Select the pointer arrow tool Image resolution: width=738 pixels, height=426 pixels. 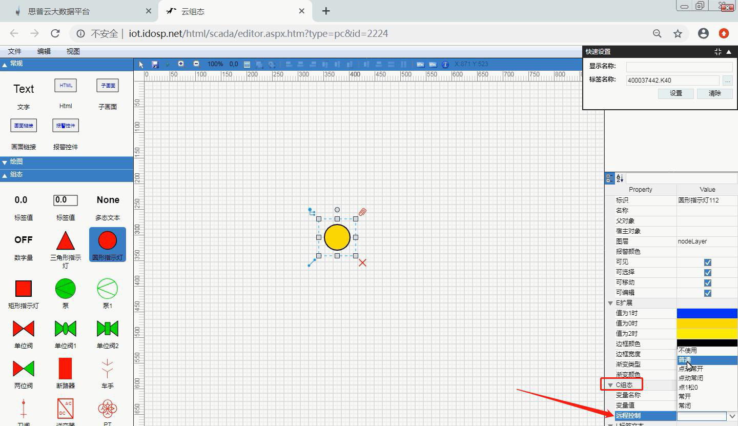point(141,64)
